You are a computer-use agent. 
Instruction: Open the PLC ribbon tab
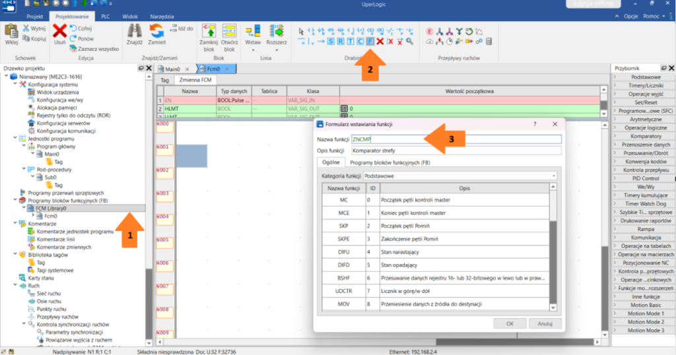pyautogui.click(x=105, y=16)
